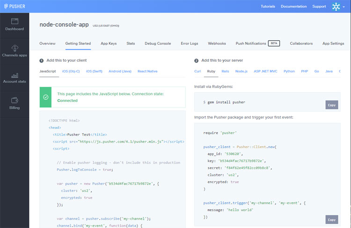
Task: Open the Dashboard sidebar icon
Action: tap(15, 21)
